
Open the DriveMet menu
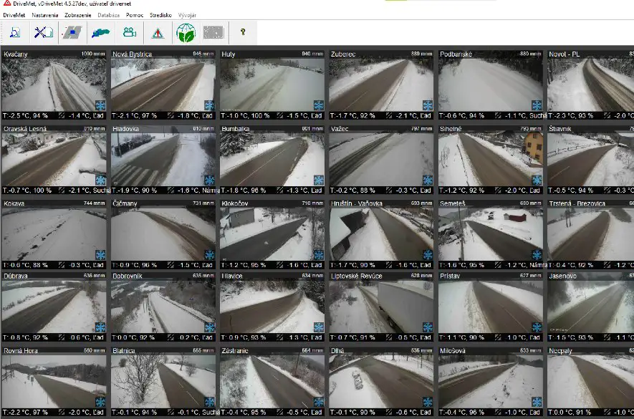(x=14, y=15)
